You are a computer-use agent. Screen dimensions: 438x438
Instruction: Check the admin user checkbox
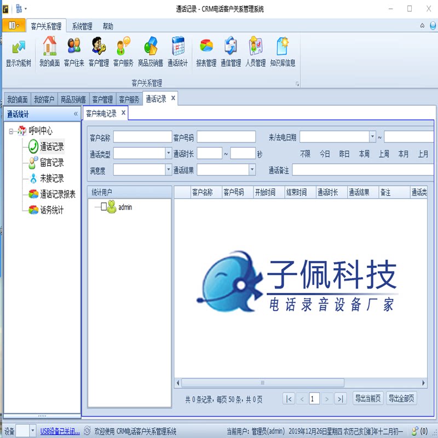[x=103, y=207]
